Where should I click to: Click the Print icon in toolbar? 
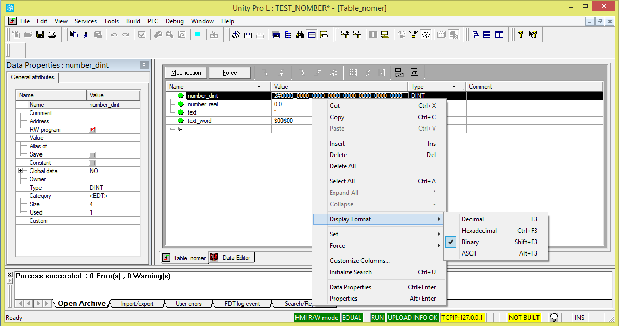coord(52,35)
